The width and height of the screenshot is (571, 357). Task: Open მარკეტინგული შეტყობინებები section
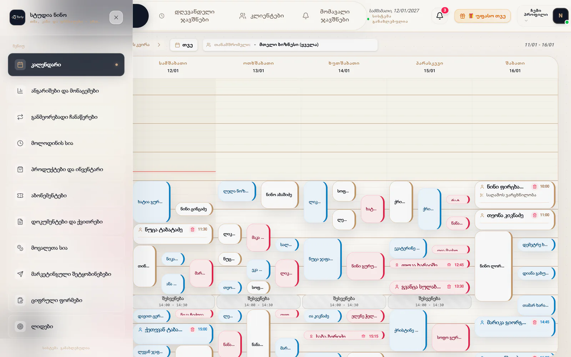click(66, 274)
